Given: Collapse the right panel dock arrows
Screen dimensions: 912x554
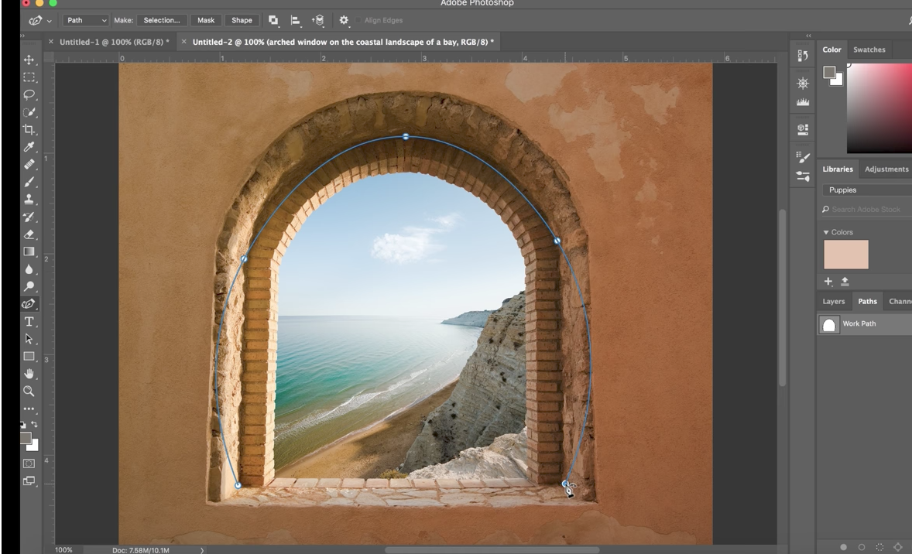Looking at the screenshot, I should (808, 36).
